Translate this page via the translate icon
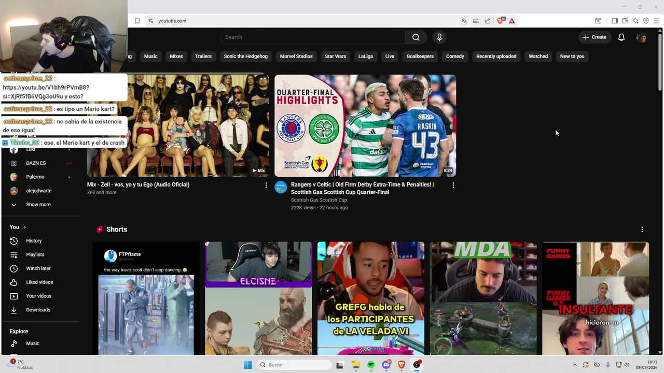 click(x=464, y=21)
